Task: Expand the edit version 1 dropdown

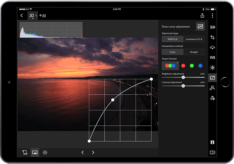Action: [x=32, y=16]
